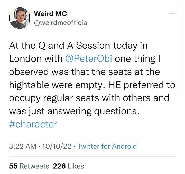View the 226 Likes list

(68, 166)
